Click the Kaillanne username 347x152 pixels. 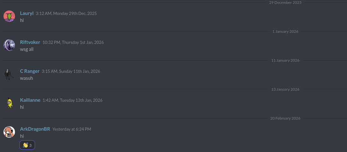point(30,100)
